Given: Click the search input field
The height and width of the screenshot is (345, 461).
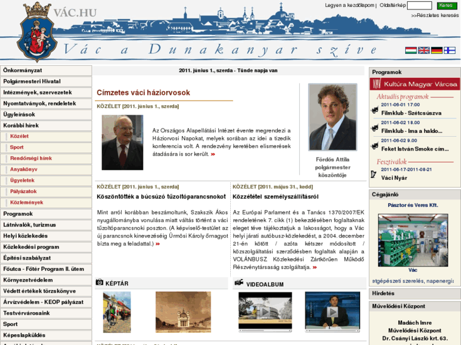Looking at the screenshot, I should pos(420,5).
